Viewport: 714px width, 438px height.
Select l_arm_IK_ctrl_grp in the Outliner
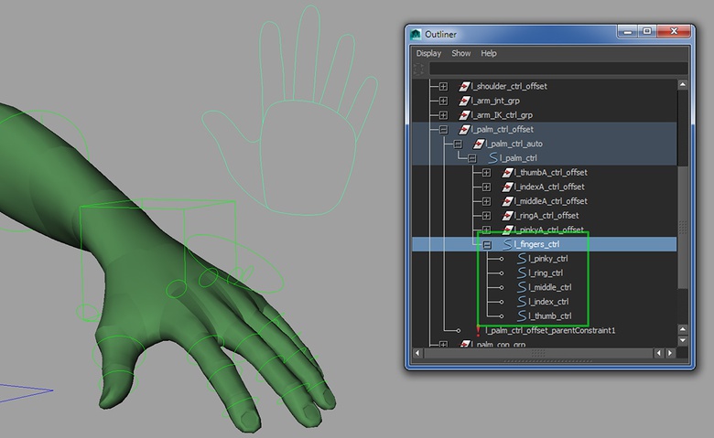click(502, 115)
